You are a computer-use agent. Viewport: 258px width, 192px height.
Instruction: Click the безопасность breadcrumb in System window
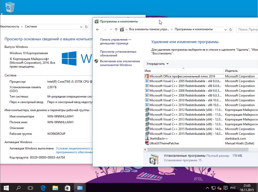[x=10, y=26]
